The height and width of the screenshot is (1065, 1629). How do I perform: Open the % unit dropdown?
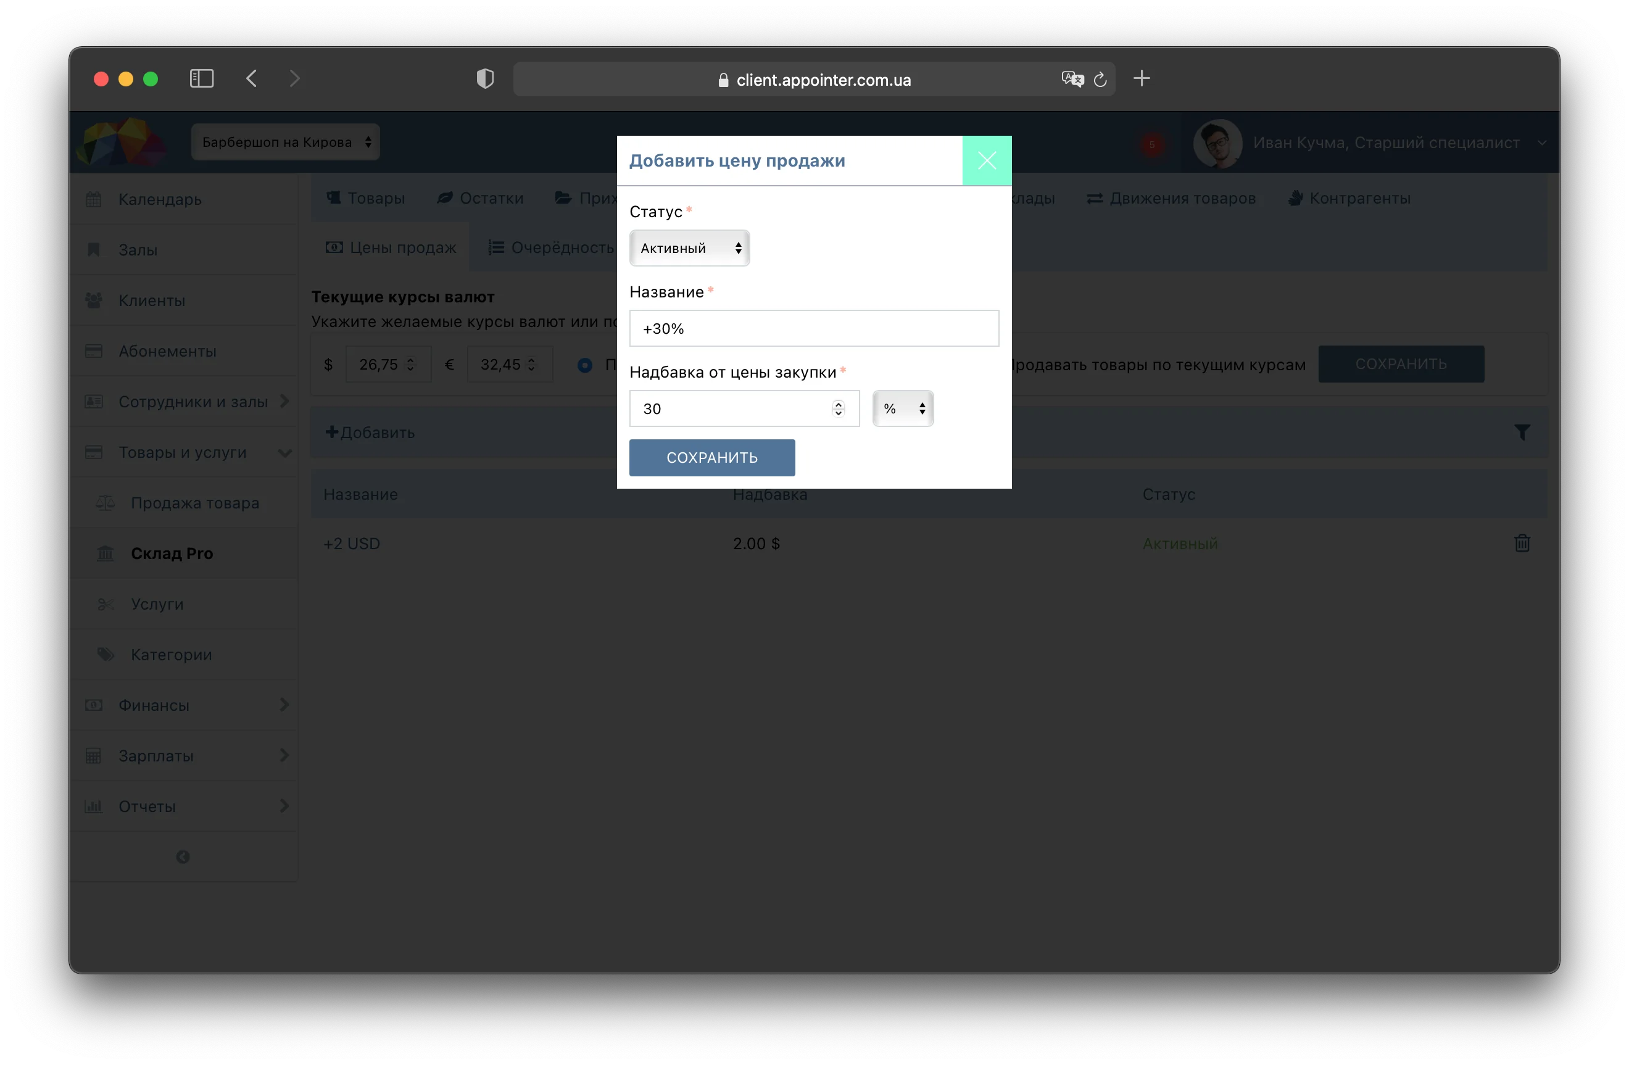pos(903,408)
